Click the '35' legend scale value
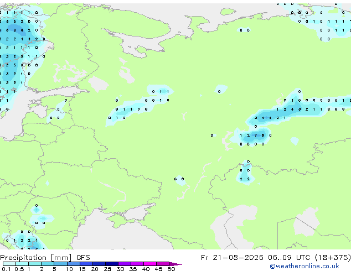 [x=133, y=269]
